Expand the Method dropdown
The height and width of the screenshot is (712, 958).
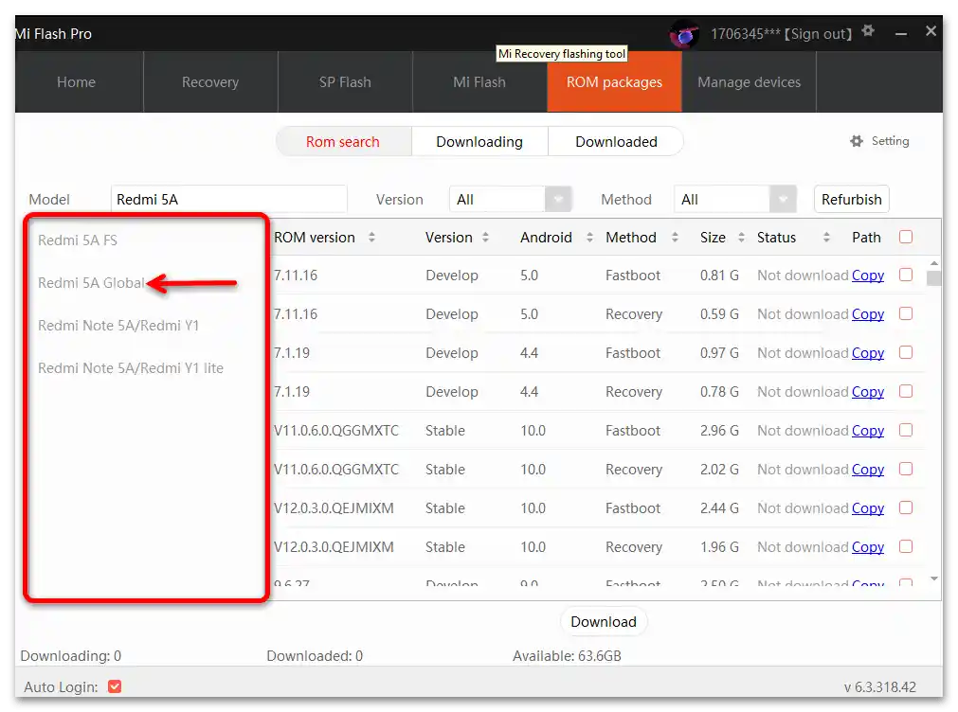point(783,199)
